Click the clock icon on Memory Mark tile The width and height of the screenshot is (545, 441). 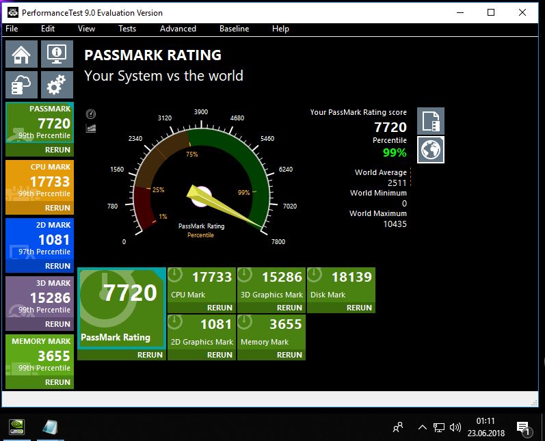[x=245, y=322]
